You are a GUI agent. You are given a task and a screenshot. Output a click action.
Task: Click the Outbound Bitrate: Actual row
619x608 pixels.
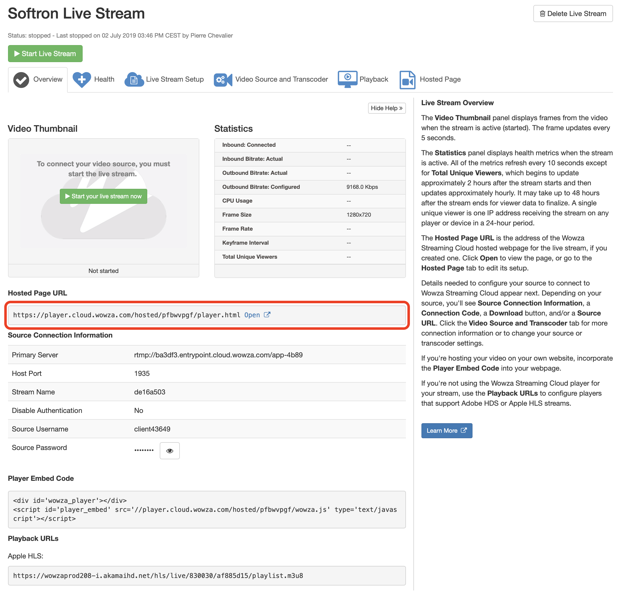(x=310, y=173)
